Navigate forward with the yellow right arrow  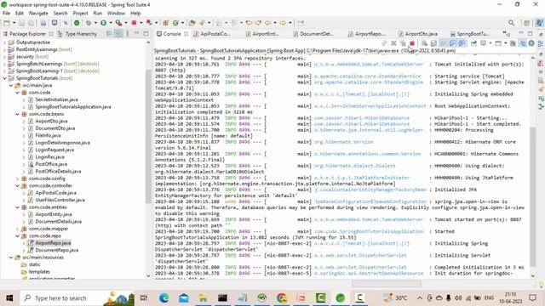pos(283,23)
